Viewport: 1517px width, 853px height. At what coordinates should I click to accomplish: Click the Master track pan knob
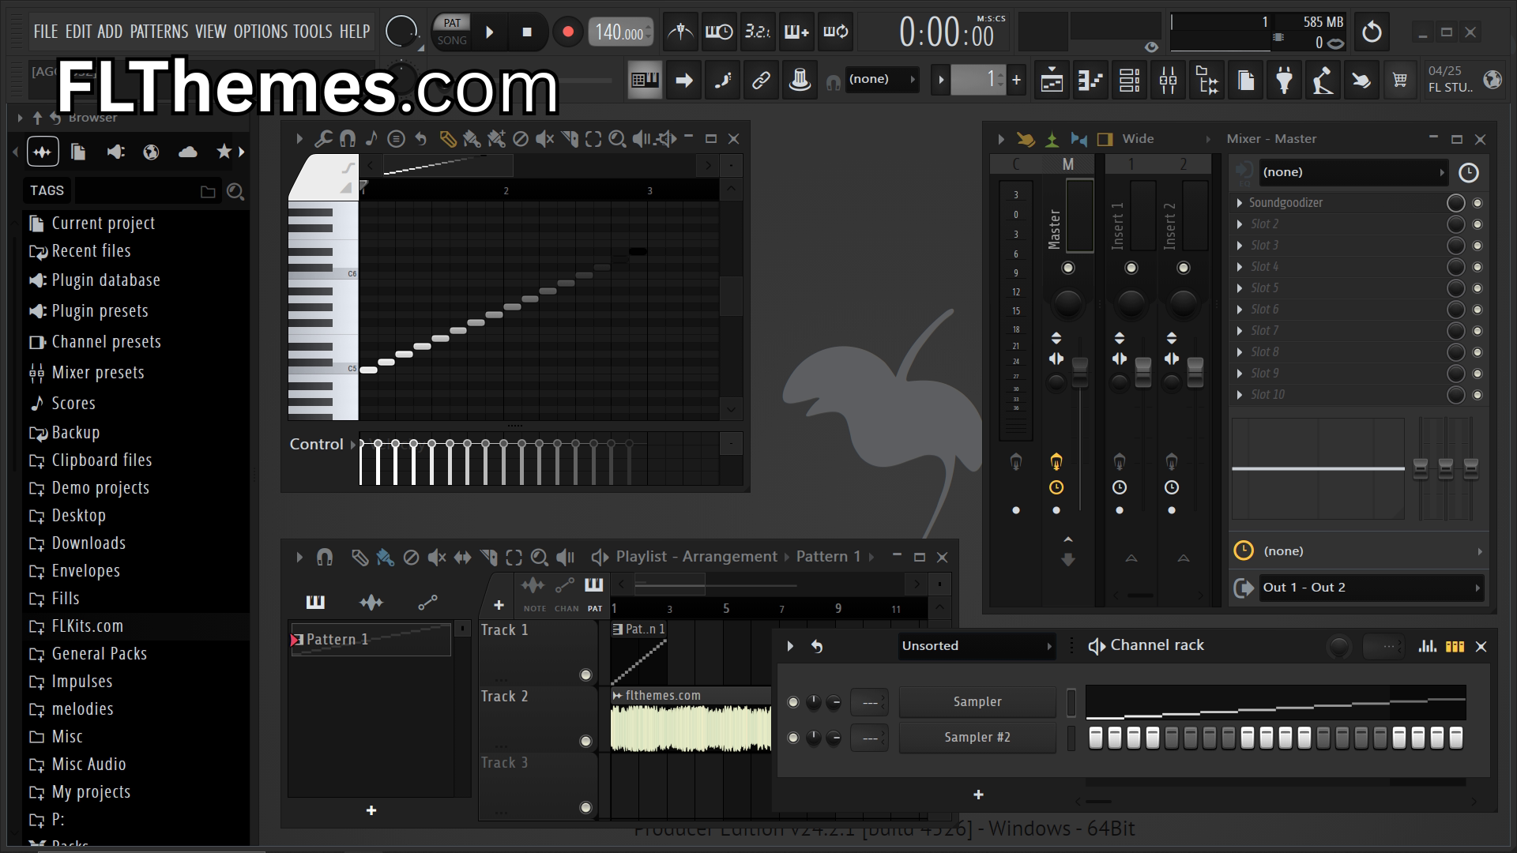pos(1068,304)
